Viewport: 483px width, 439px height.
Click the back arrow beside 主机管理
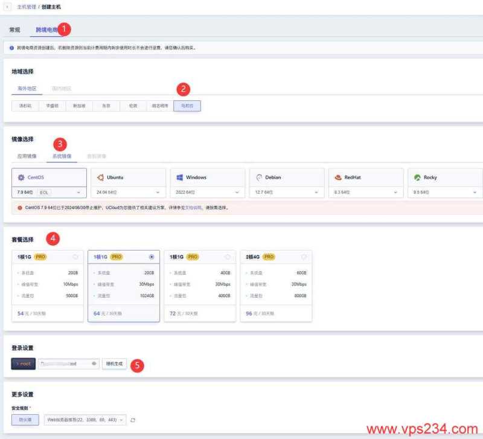tap(7, 7)
